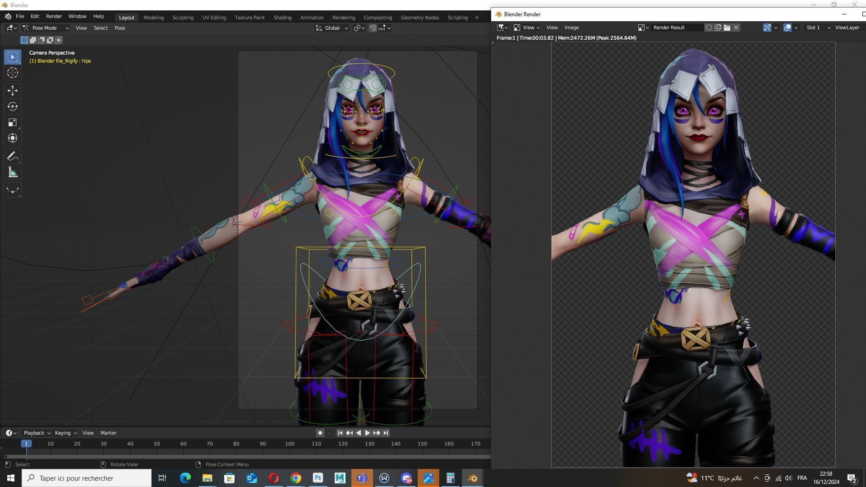Open Google Chrome from the taskbar
Screen dimensions: 866x487
pos(296,478)
